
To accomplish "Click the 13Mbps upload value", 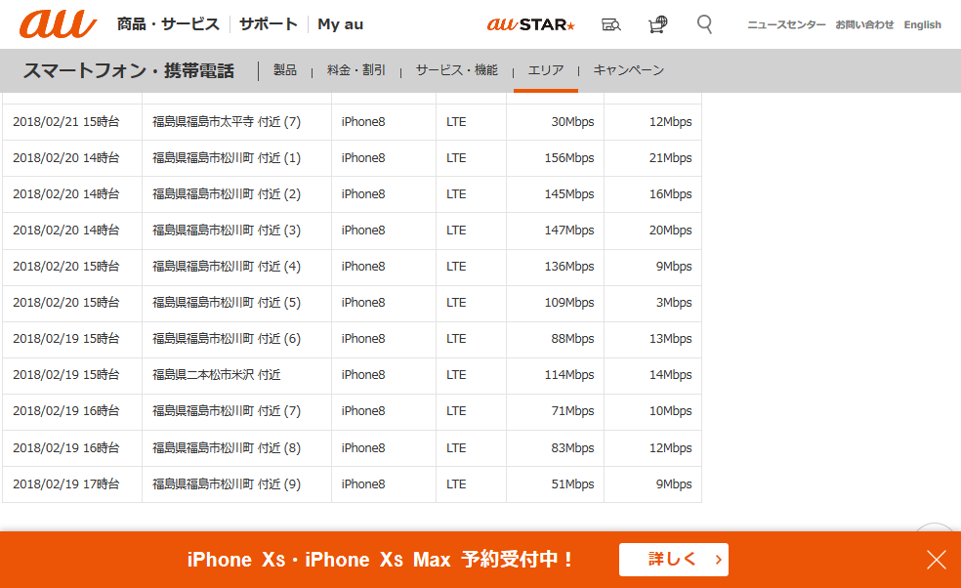I will pyautogui.click(x=671, y=339).
